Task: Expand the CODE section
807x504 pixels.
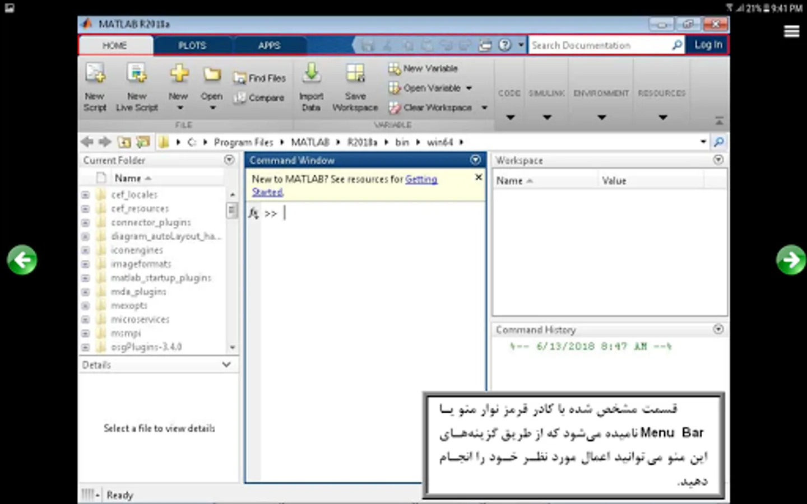Action: tap(510, 117)
